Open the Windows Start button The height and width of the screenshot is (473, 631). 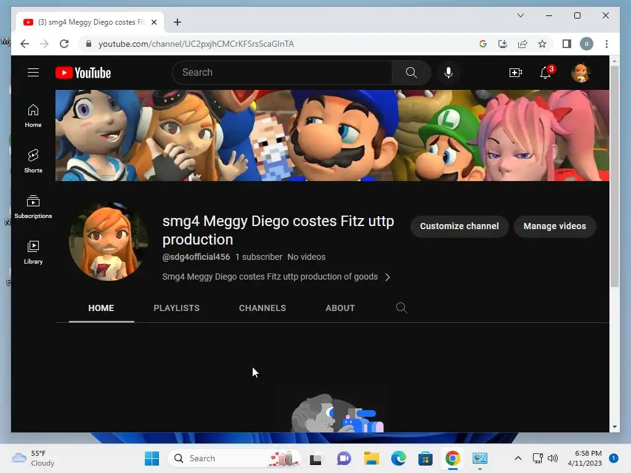coord(152,458)
